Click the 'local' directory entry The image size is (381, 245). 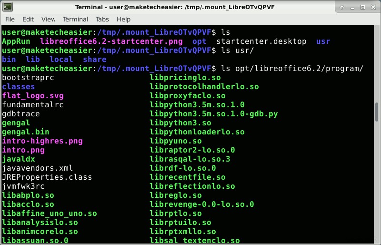click(61, 60)
